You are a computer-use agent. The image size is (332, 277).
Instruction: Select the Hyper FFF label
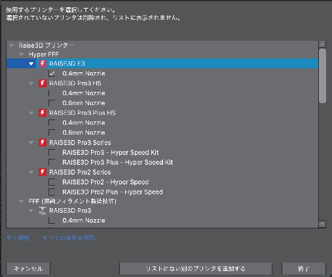[44, 54]
